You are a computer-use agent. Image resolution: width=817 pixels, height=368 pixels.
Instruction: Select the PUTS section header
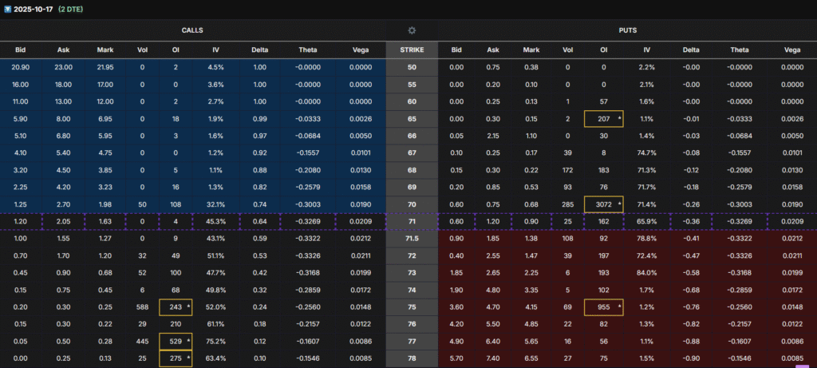626,30
